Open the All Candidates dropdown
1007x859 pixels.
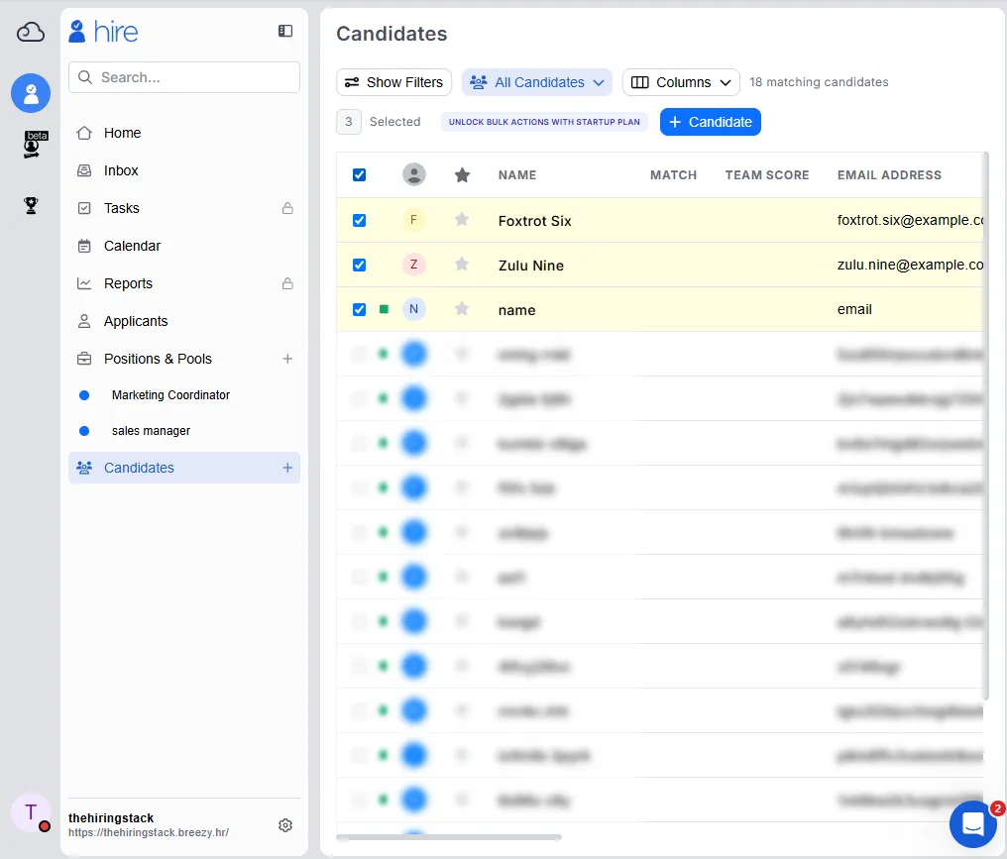(537, 82)
